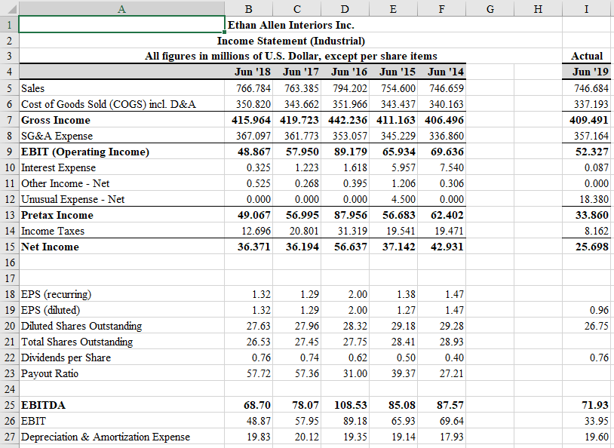614x448 pixels.
Task: Select column header F
Action: pos(441,8)
